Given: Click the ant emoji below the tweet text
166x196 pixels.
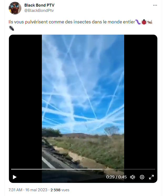Looking at the screenshot, I should click(x=12, y=28).
